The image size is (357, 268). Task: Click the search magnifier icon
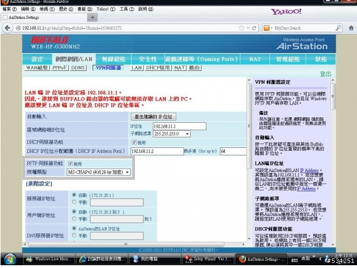(x=339, y=28)
